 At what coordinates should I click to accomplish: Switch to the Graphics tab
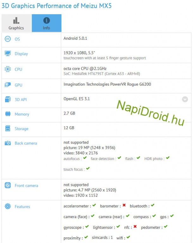coord(16,23)
